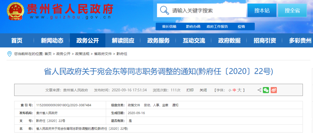
Task: Click the 贵州省人民政府 site title
Action: pos(70,9)
